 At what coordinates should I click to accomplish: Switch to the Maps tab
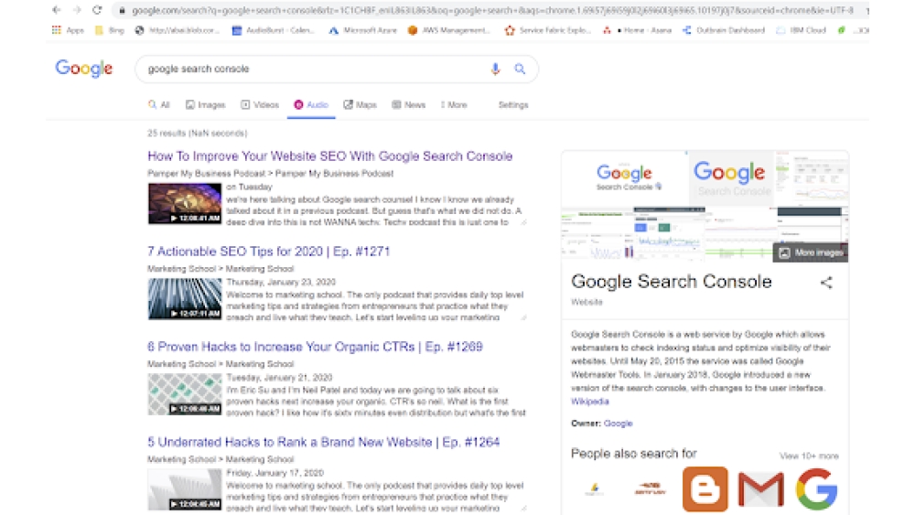(360, 105)
